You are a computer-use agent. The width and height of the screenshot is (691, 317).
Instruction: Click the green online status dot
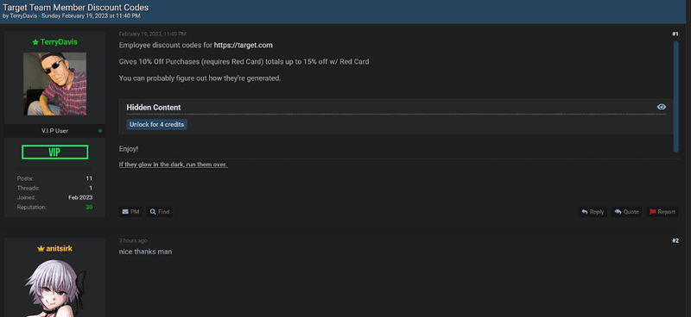coord(100,131)
